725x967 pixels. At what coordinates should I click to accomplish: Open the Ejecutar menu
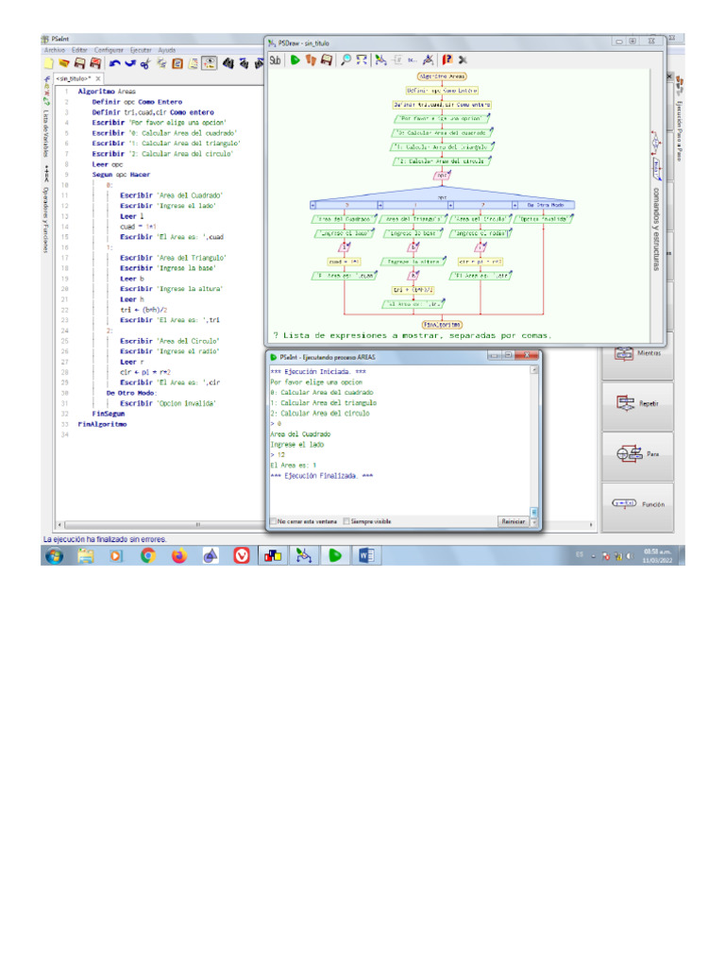click(x=141, y=49)
